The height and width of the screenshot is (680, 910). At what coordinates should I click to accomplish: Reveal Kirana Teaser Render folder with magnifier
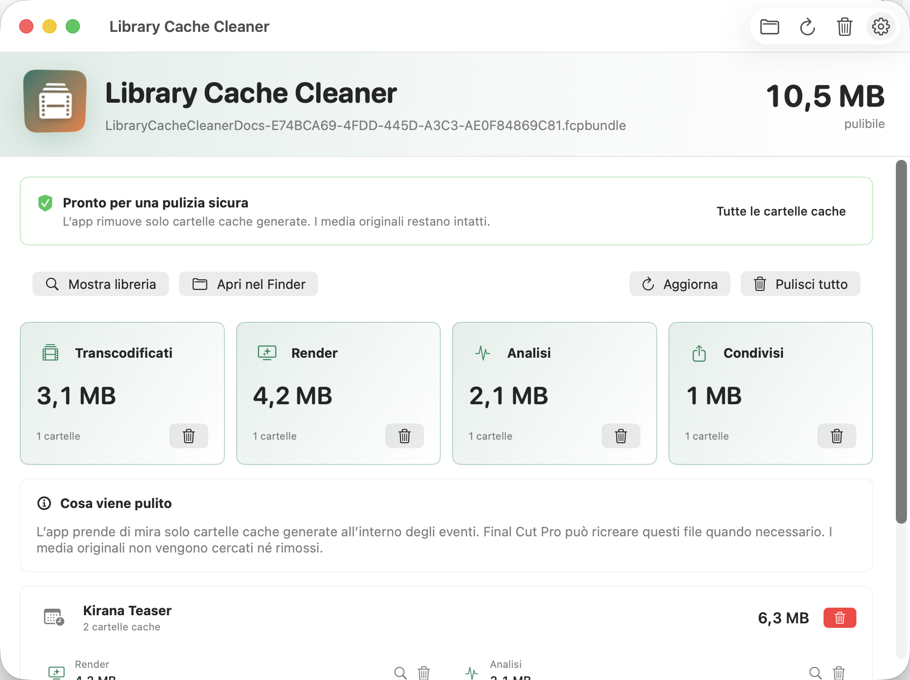pos(400,673)
